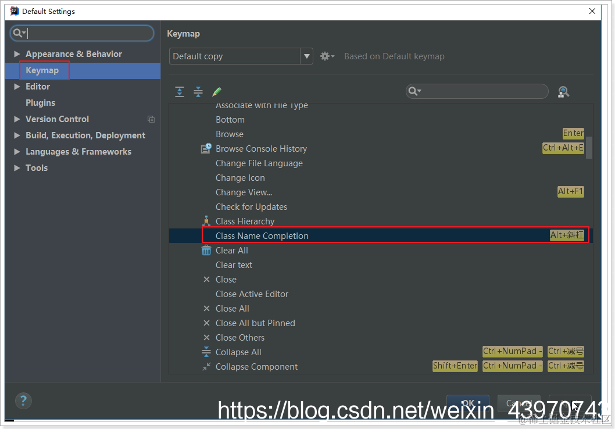Screen dimensions: 615x429
Task: Close the Default Settings dialog
Action: 592,11
